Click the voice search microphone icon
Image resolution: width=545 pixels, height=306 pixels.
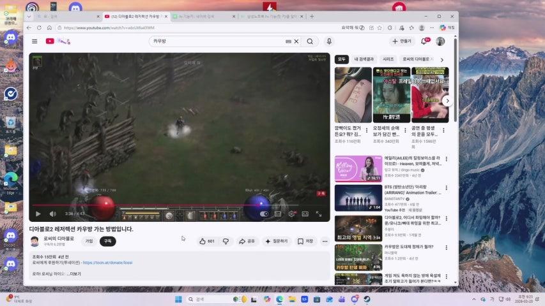pyautogui.click(x=329, y=41)
